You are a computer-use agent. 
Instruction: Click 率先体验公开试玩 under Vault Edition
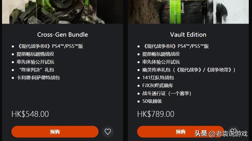tap(161, 62)
